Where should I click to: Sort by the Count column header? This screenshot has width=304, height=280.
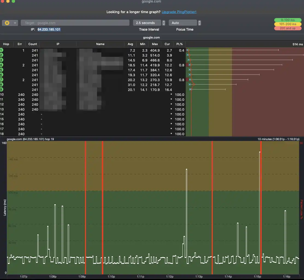33,44
